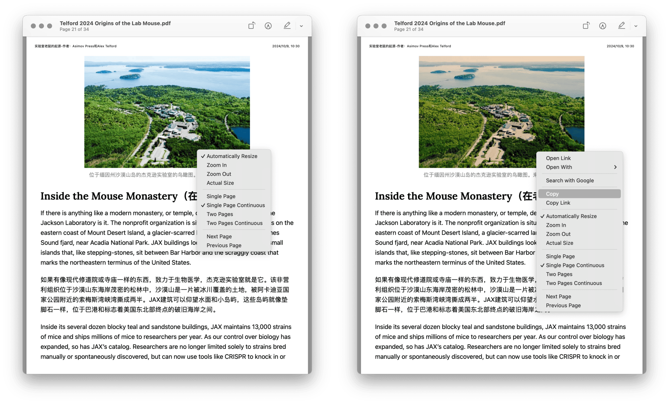Choose Zoom In in the left context menu
Viewport: 669px width, 404px height.
click(234, 165)
